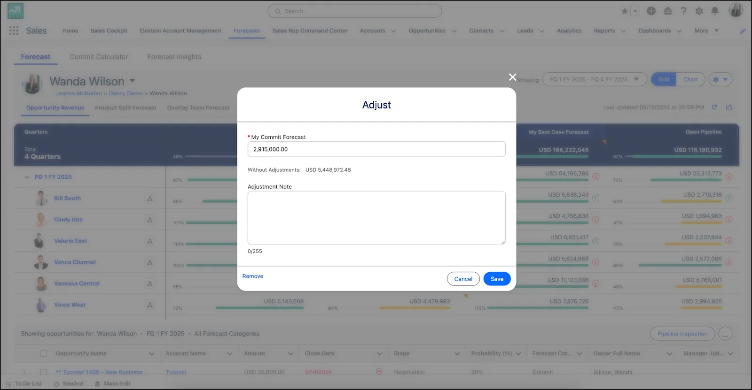Click Best Case trend arrow for Valerie East
Viewport: 752px width, 390px height.
(x=595, y=241)
